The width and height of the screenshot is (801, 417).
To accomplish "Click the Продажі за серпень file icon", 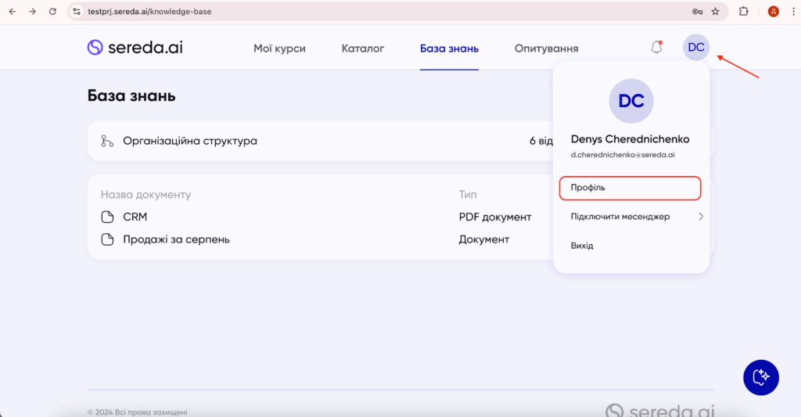I will tap(107, 239).
